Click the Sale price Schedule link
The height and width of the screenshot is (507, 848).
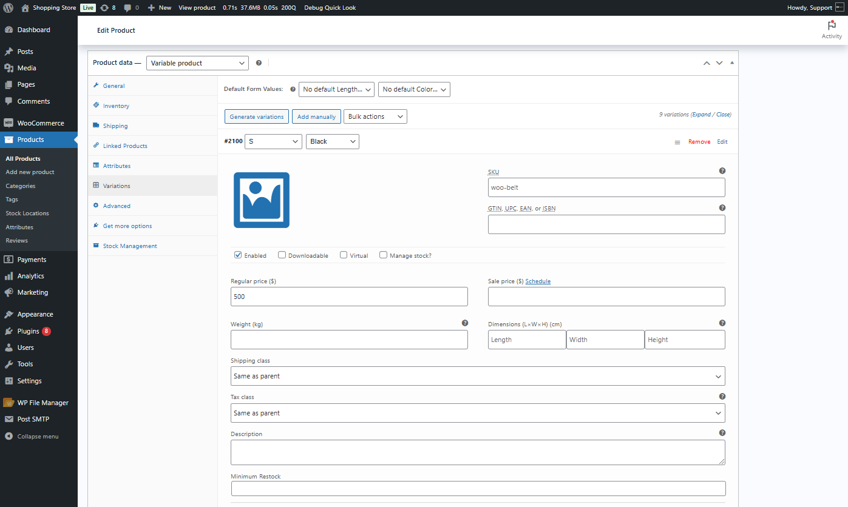pyautogui.click(x=538, y=281)
